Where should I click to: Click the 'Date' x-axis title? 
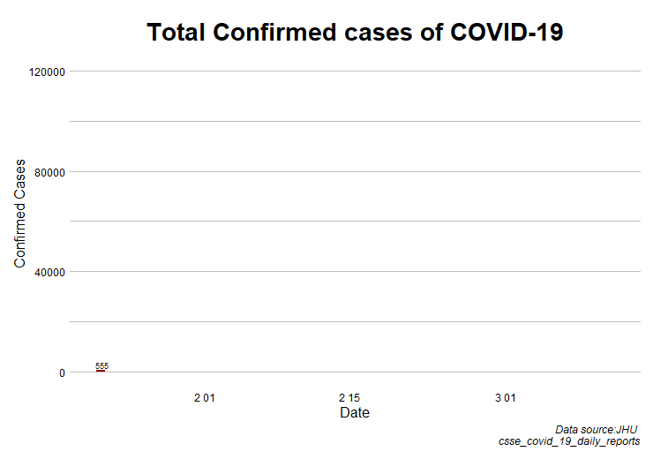click(x=355, y=413)
